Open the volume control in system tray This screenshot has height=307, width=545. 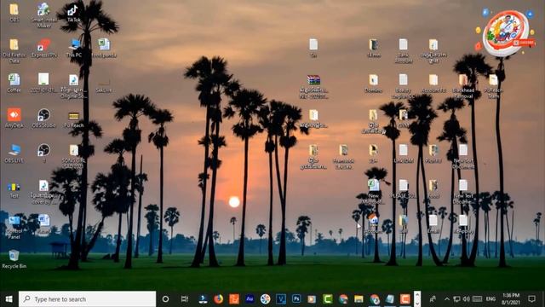466,299
